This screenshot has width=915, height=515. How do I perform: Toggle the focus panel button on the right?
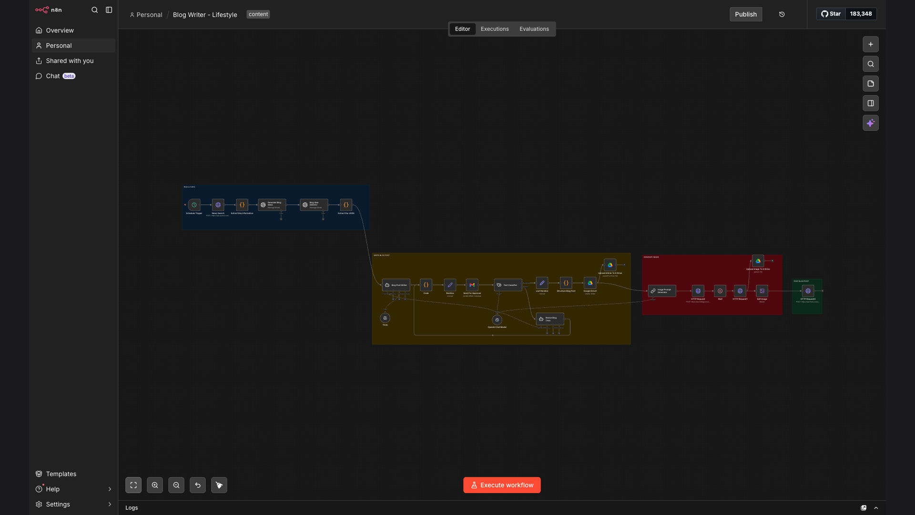pyautogui.click(x=871, y=103)
